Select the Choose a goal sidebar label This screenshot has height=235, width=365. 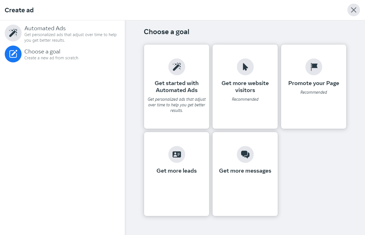42,51
